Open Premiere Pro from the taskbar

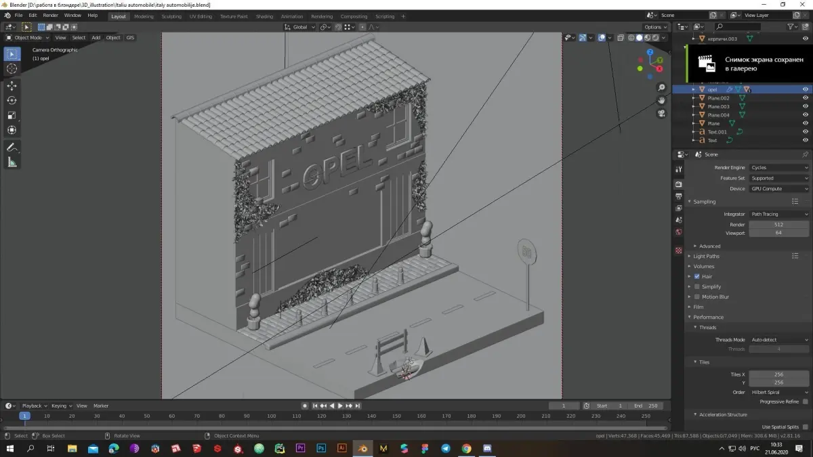(300, 448)
